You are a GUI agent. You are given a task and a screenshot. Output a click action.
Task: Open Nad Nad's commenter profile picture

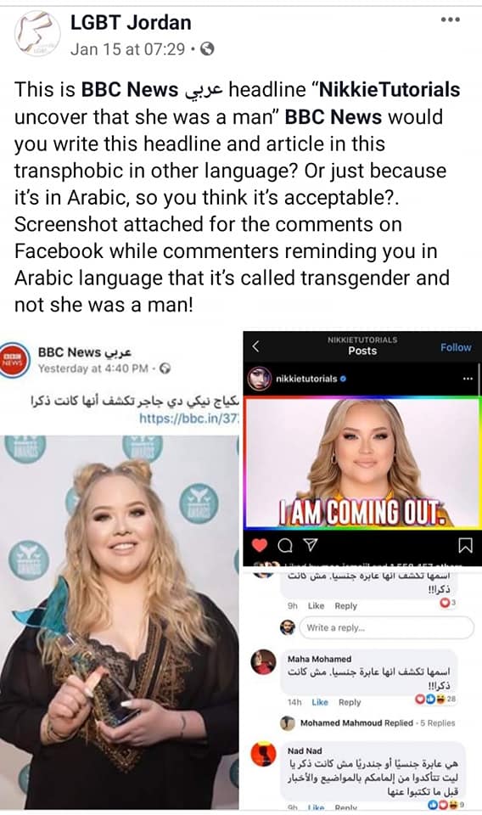click(263, 754)
